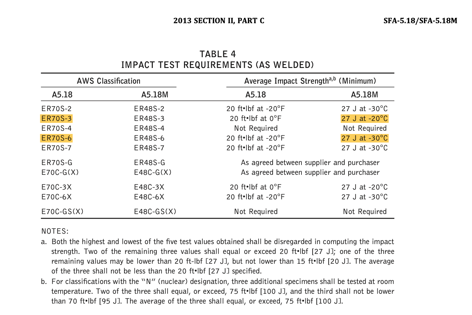This screenshot has width=472, height=315.
Task: Click the E70C-6X classification entry
Action: [57, 197]
